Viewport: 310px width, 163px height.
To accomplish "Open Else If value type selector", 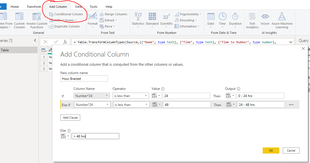I will click(x=157, y=105).
